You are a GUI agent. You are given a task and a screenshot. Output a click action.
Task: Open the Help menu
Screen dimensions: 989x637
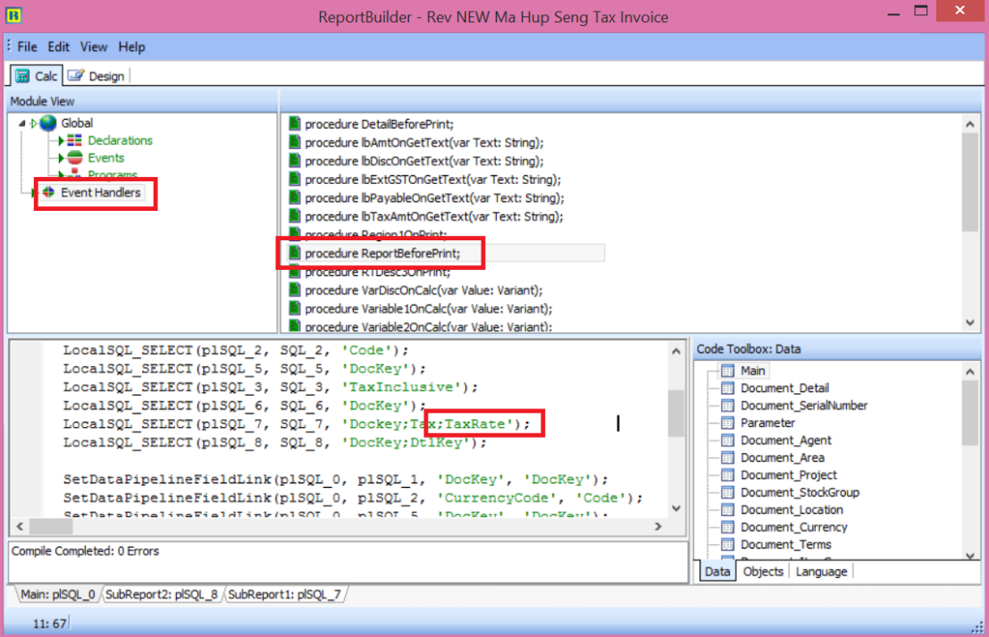click(x=131, y=47)
